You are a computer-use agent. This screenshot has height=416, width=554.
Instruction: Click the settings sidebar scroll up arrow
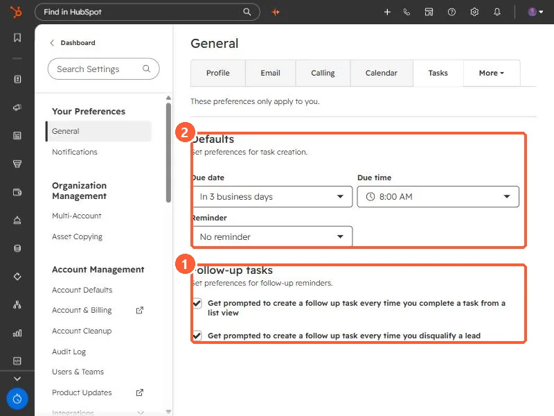[x=168, y=98]
